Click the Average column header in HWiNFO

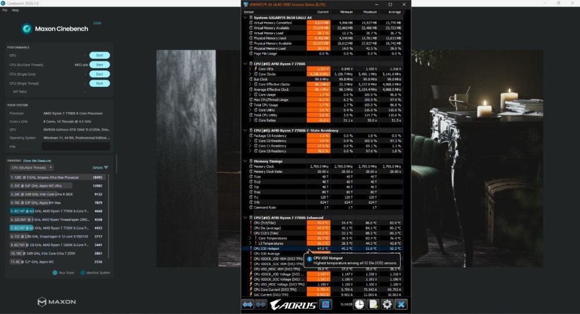coord(394,12)
